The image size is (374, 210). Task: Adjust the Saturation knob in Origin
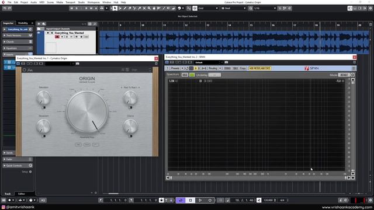coord(44,97)
